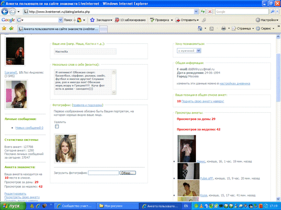The width and height of the screenshot is (281, 210).
Task: Add to Favorites star with plus
Action: point(12,28)
